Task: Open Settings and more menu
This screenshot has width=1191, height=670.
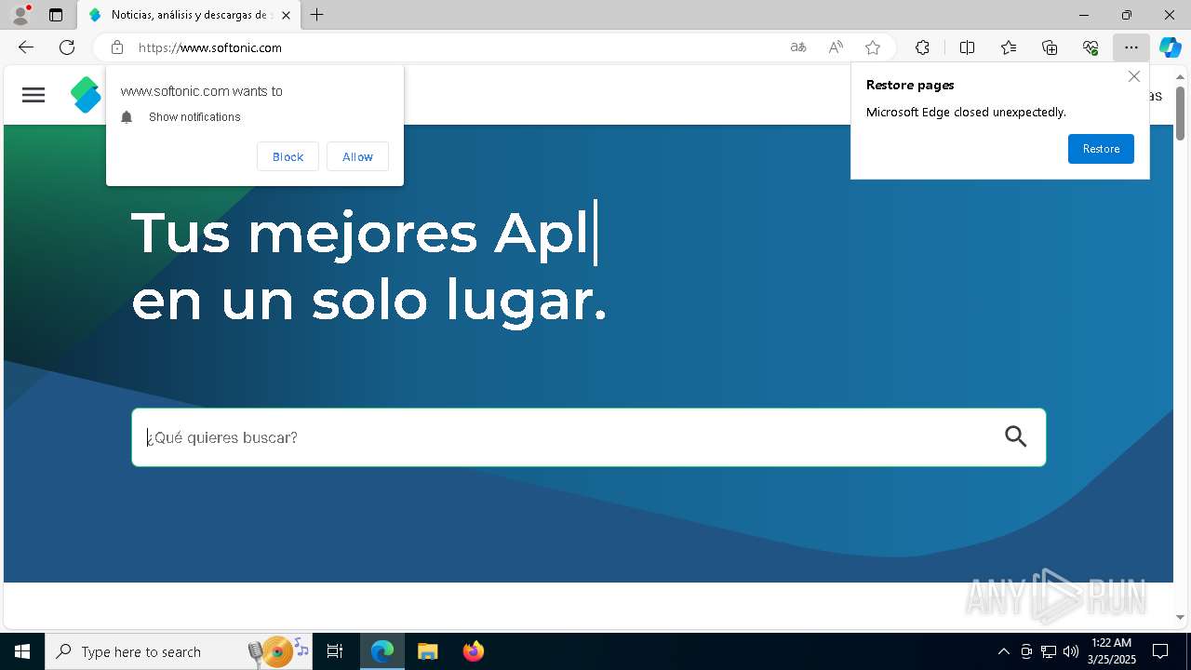Action: click(x=1131, y=47)
